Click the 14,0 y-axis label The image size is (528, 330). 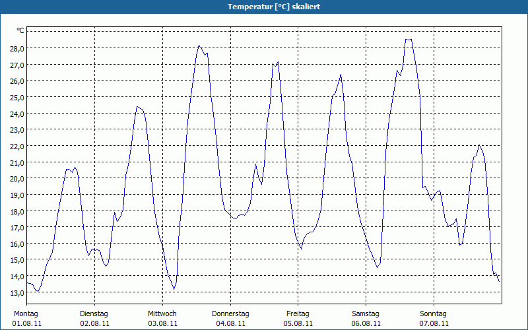coord(17,277)
